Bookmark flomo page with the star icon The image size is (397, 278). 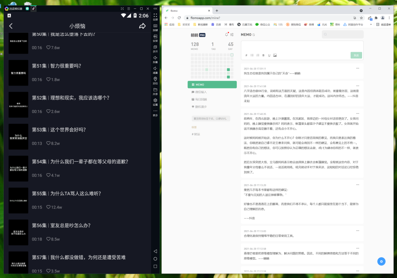pyautogui.click(x=361, y=18)
